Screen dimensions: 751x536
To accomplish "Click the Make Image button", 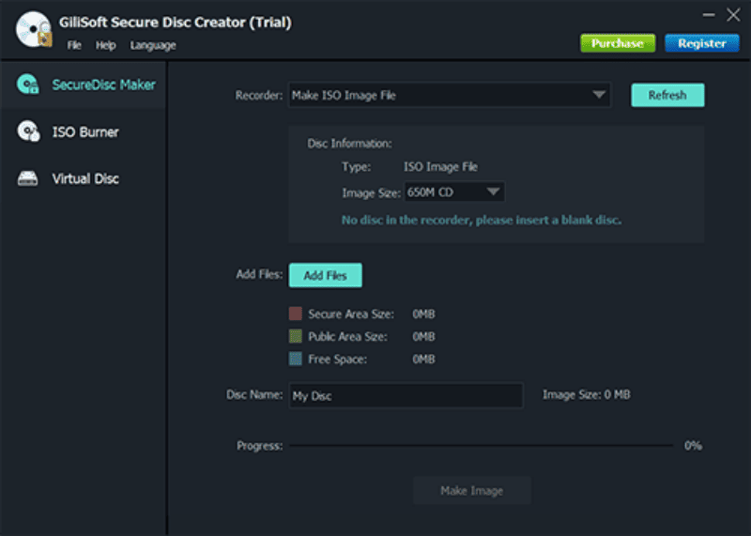I will pos(472,491).
